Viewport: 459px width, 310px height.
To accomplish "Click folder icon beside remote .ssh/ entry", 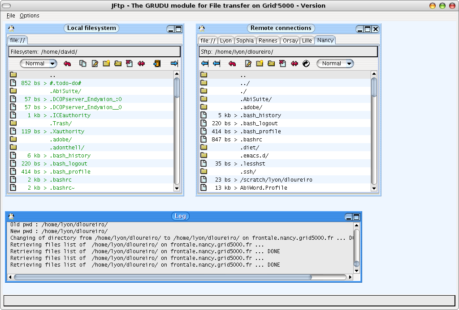I will tap(204, 171).
